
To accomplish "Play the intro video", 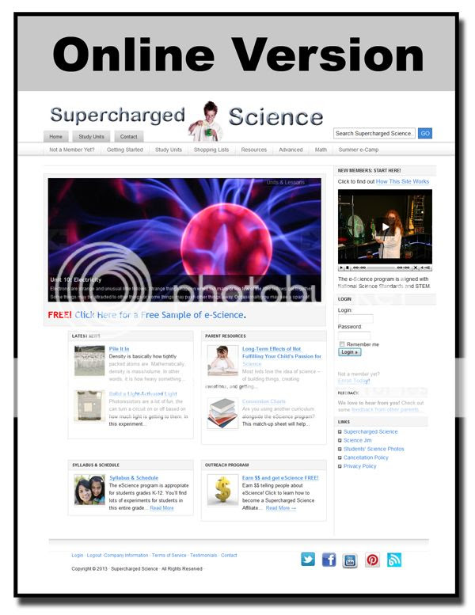I will click(x=385, y=227).
